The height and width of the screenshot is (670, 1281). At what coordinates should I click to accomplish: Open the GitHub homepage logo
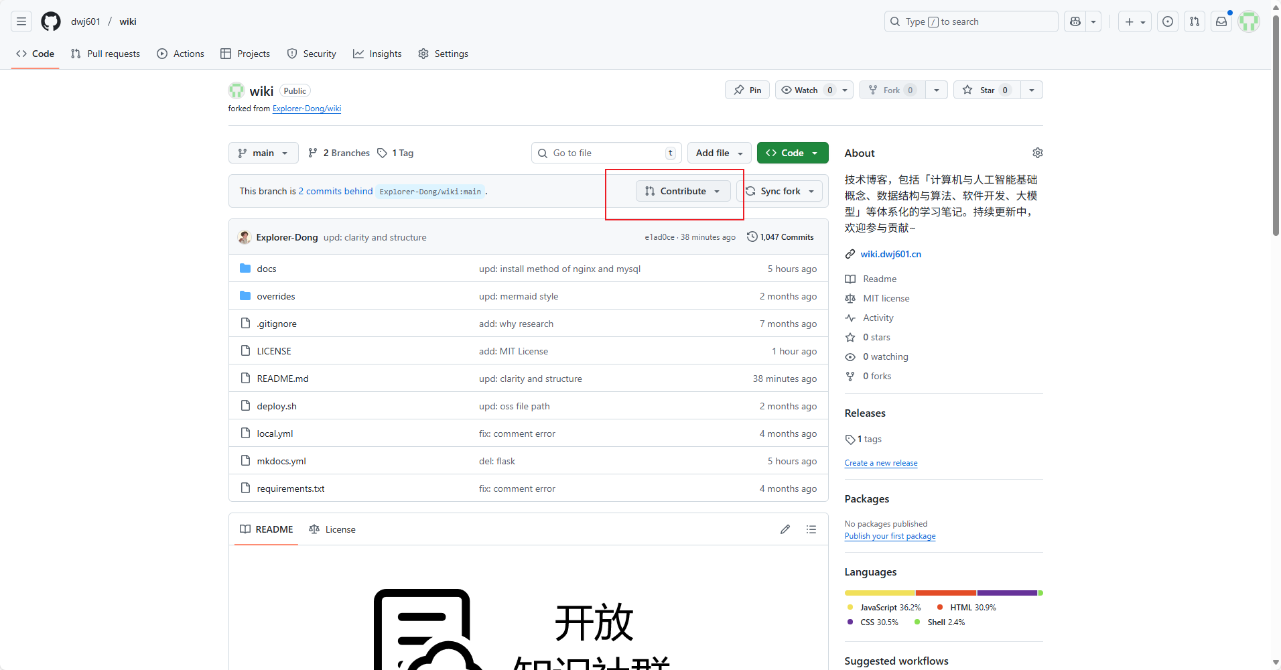[x=51, y=21]
